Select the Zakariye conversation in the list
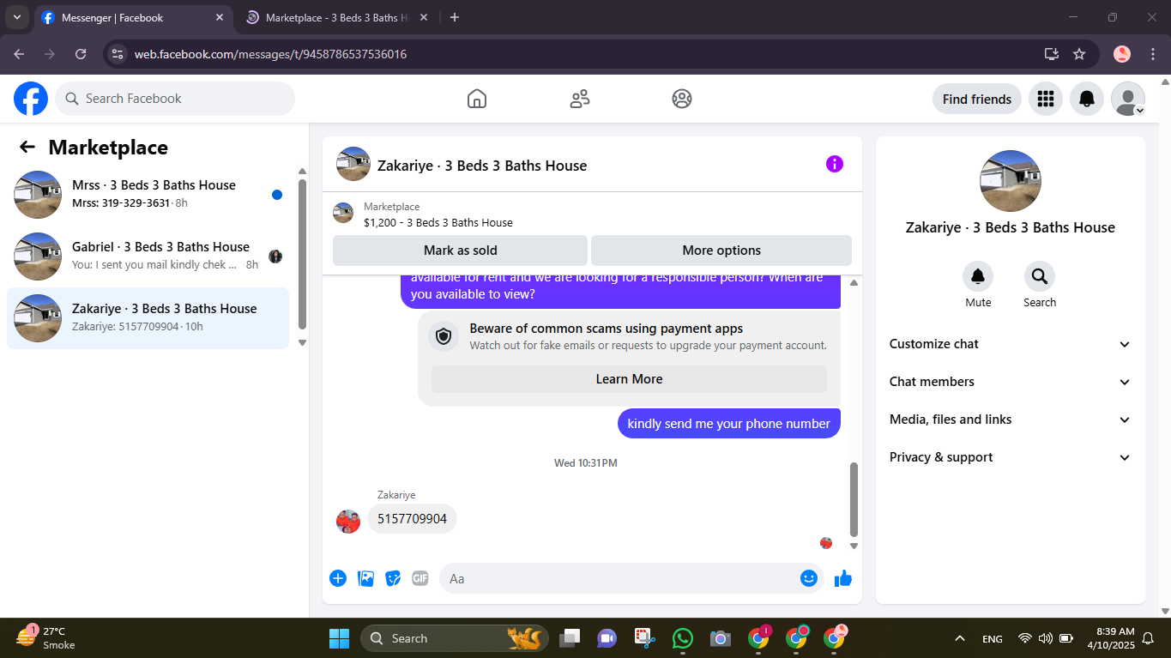This screenshot has width=1171, height=658. [x=148, y=318]
